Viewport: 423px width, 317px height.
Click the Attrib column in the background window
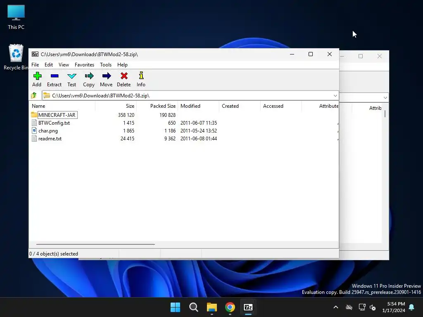[x=375, y=108]
